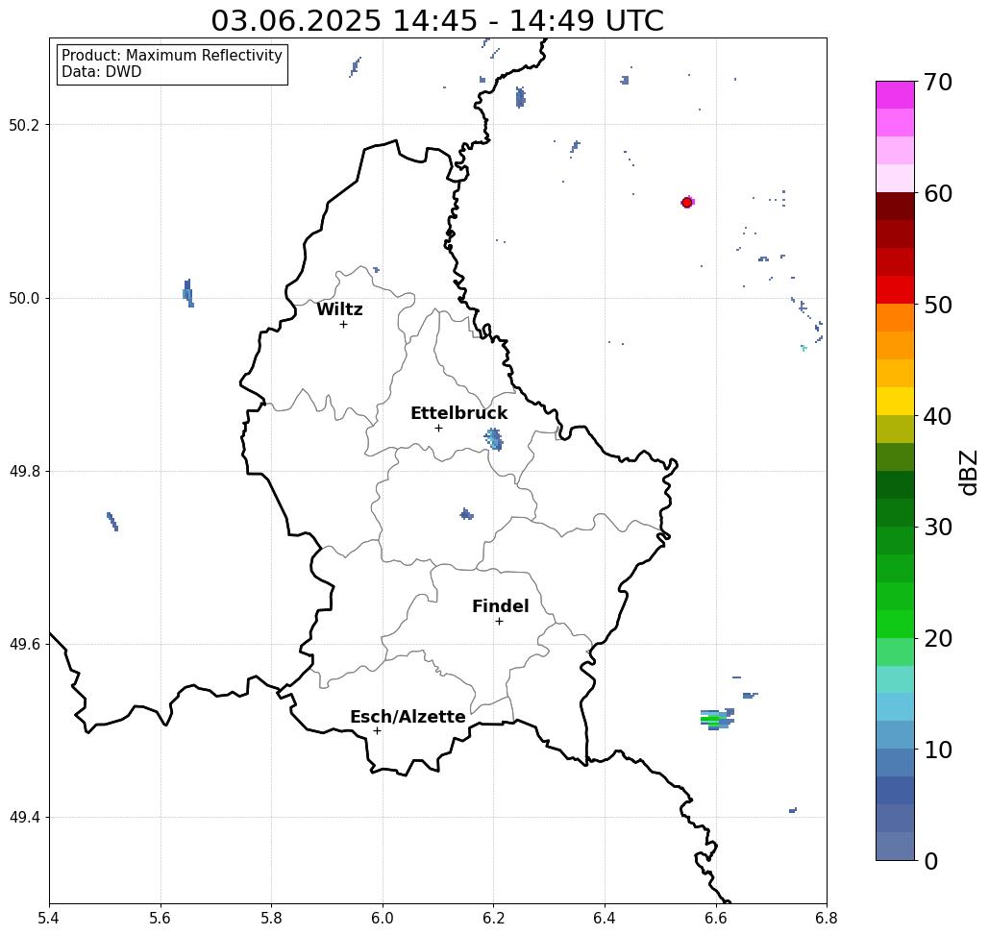Pick the yellow 40 dBZ color band
This screenshot has height=935, width=989.
click(895, 401)
